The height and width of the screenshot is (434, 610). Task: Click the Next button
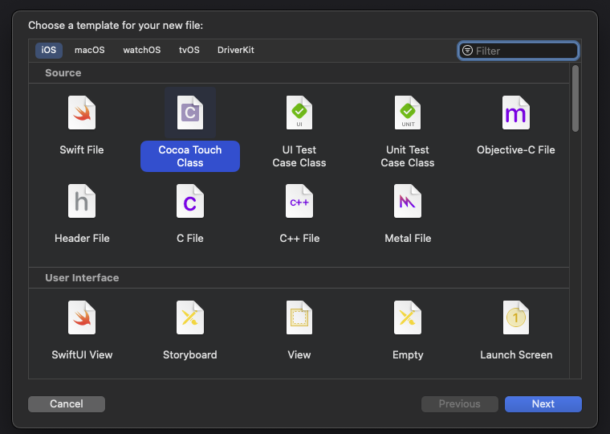[x=543, y=404]
